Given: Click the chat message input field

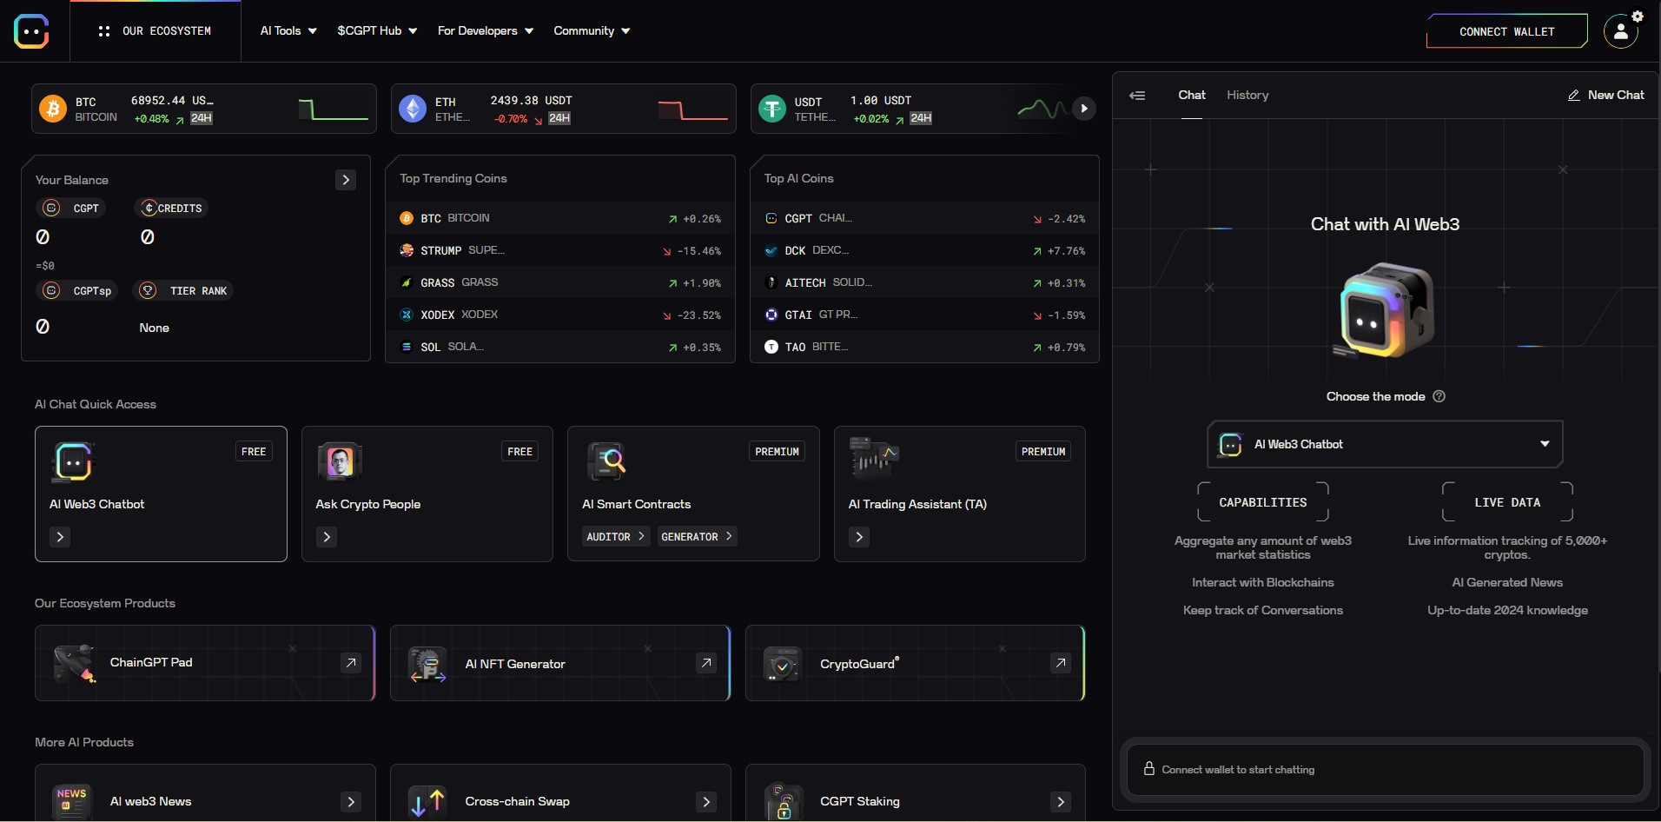Looking at the screenshot, I should [1385, 769].
